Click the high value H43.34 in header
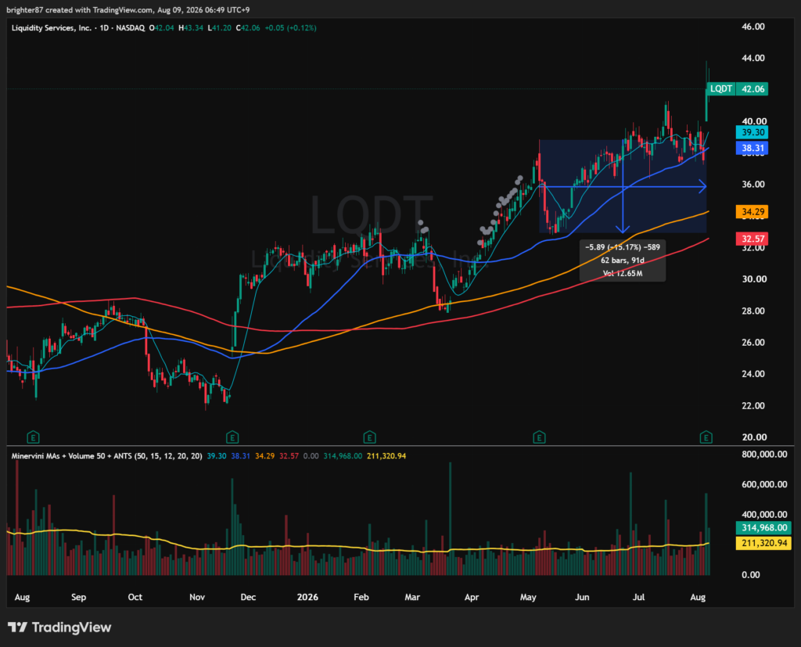 click(x=191, y=28)
